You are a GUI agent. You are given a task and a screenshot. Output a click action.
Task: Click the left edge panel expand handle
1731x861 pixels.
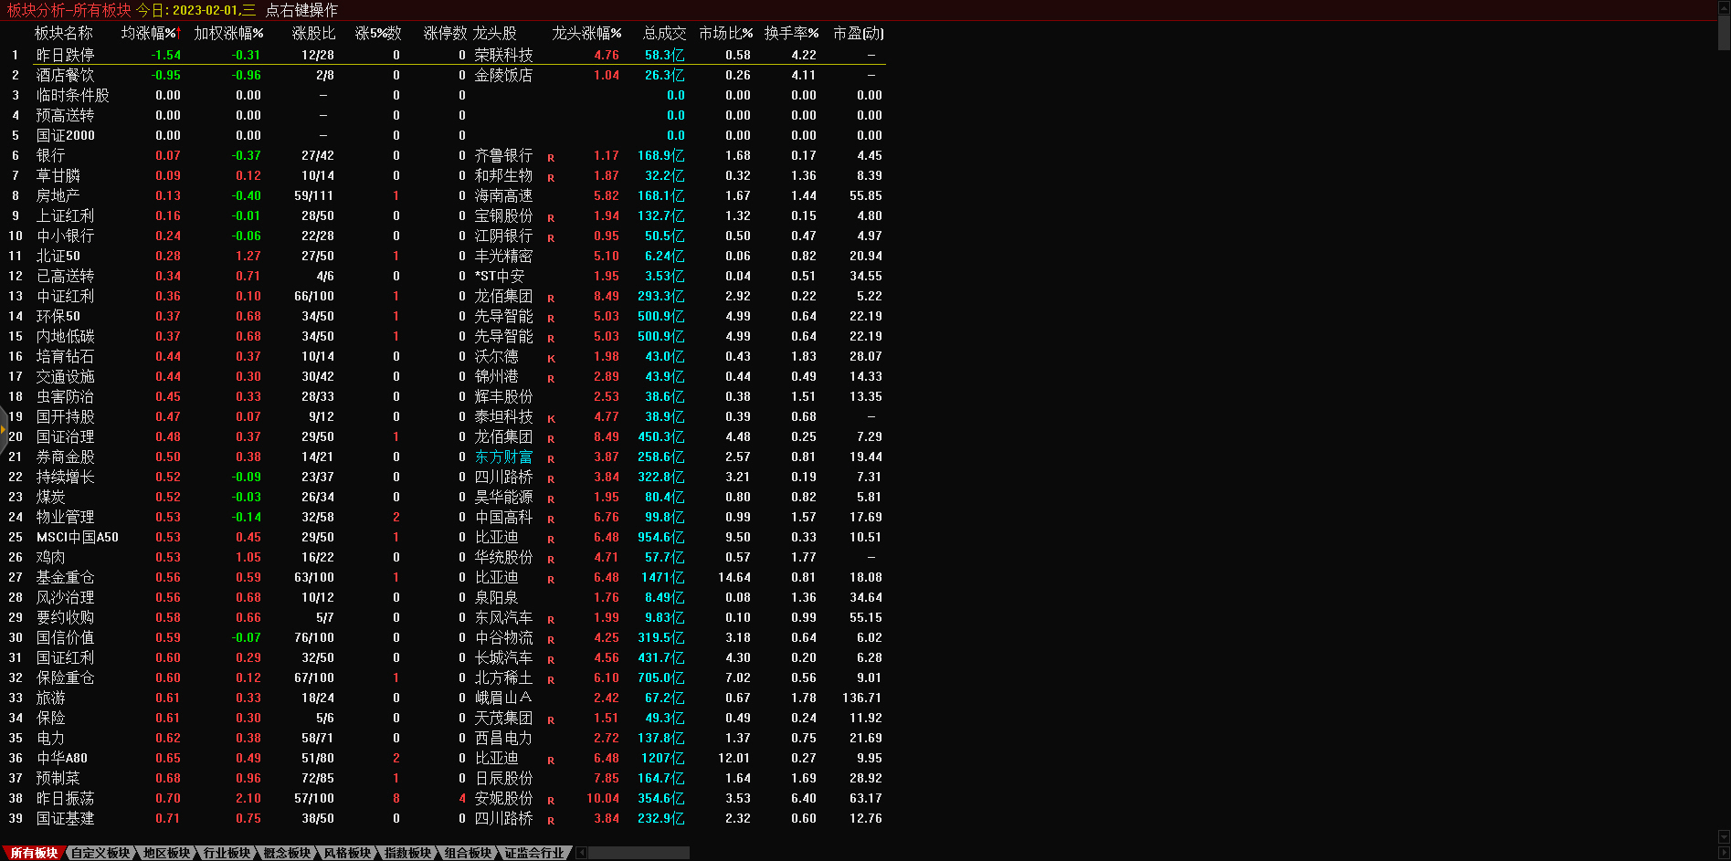point(4,428)
